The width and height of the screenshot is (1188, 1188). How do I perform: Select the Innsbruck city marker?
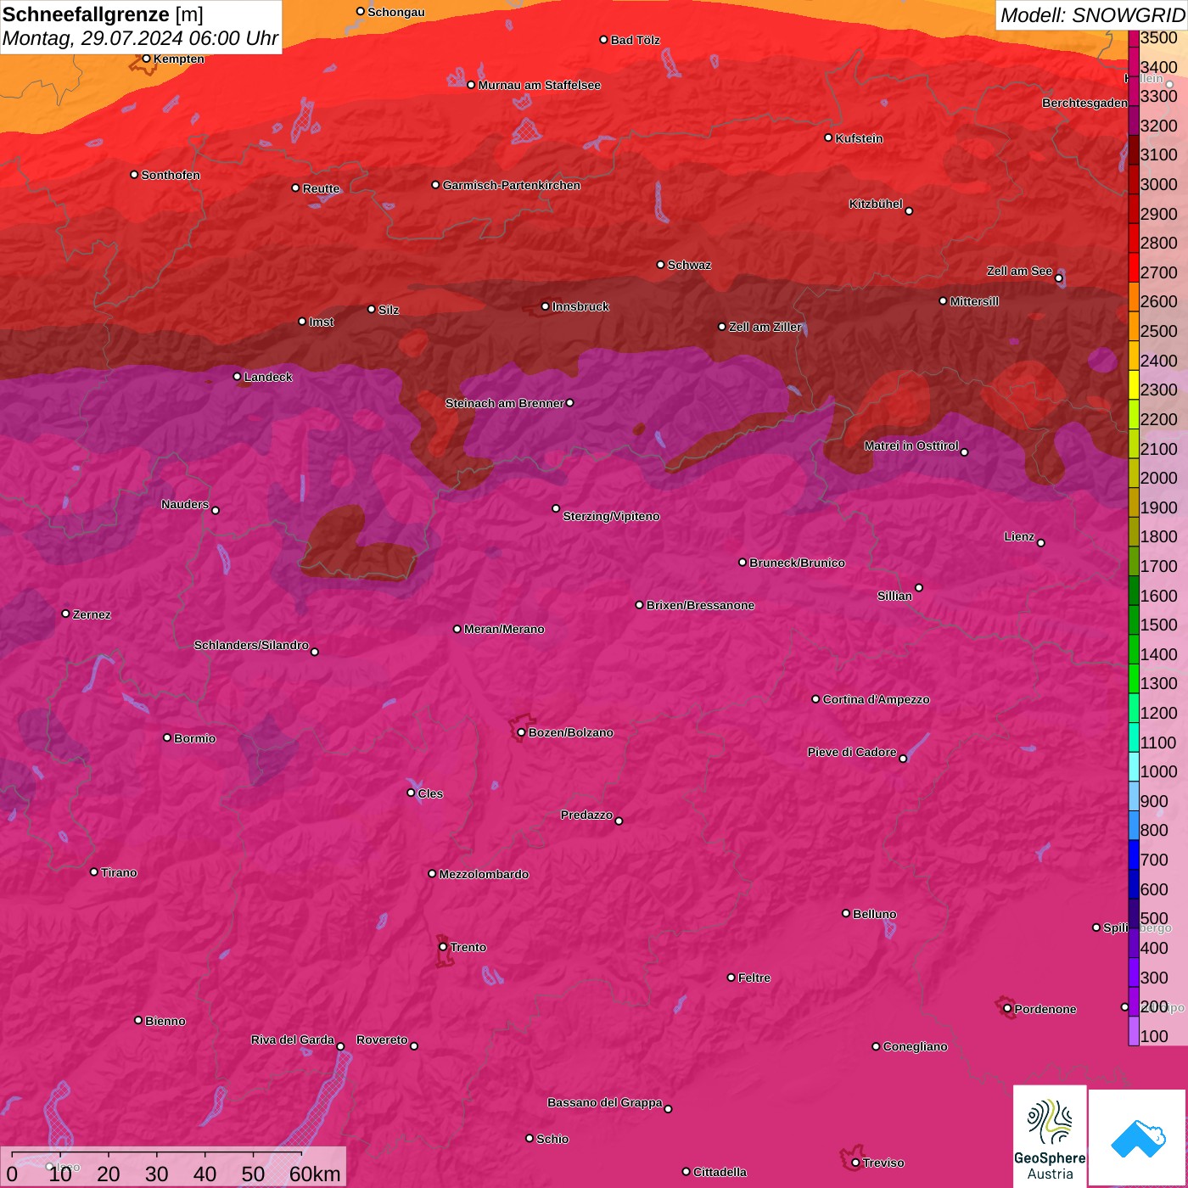(546, 306)
